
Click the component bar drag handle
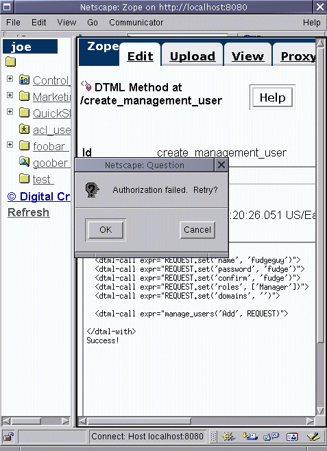(x=213, y=437)
